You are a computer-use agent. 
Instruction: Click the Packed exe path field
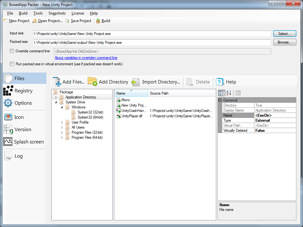click(x=152, y=42)
